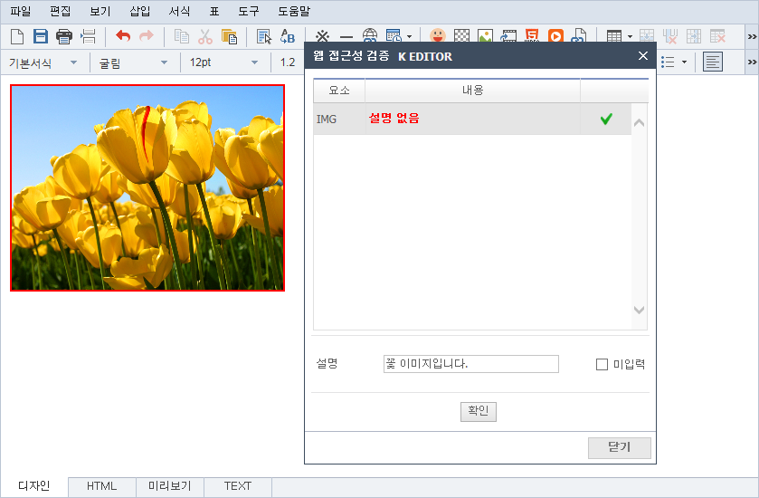The width and height of the screenshot is (759, 498).
Task: Insert an emoticon
Action: tap(438, 35)
